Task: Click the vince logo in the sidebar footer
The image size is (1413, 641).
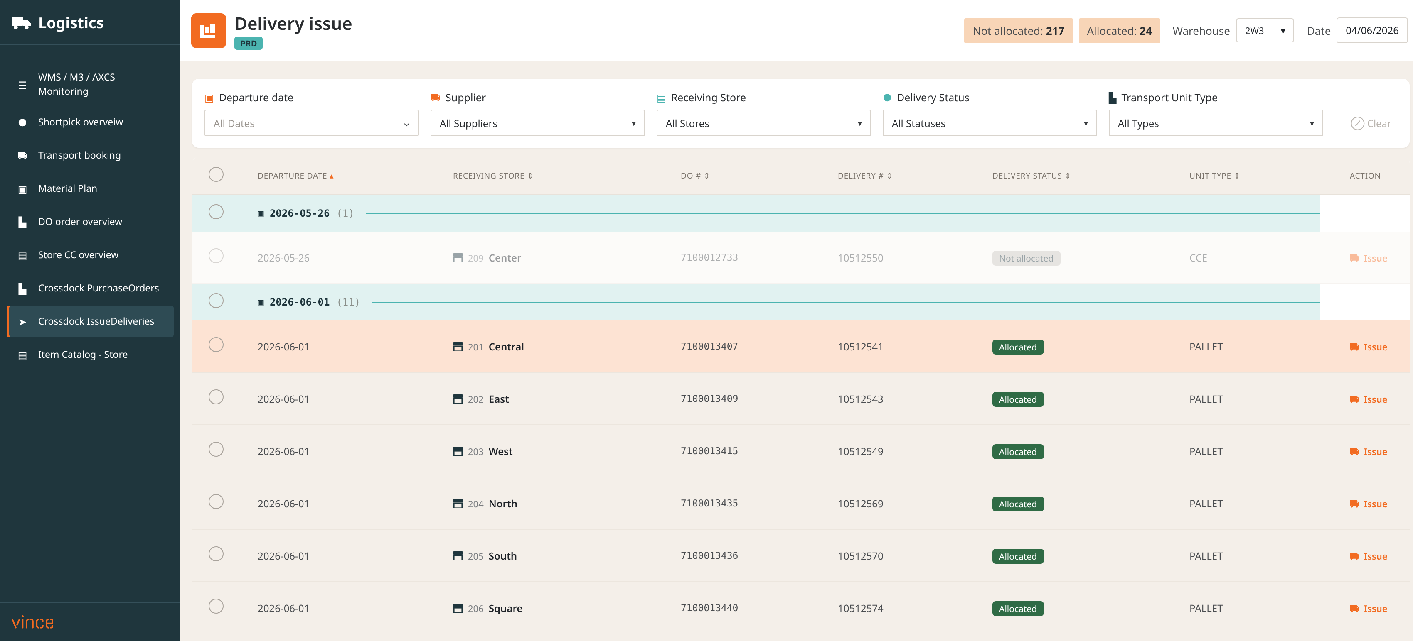Action: 32,622
